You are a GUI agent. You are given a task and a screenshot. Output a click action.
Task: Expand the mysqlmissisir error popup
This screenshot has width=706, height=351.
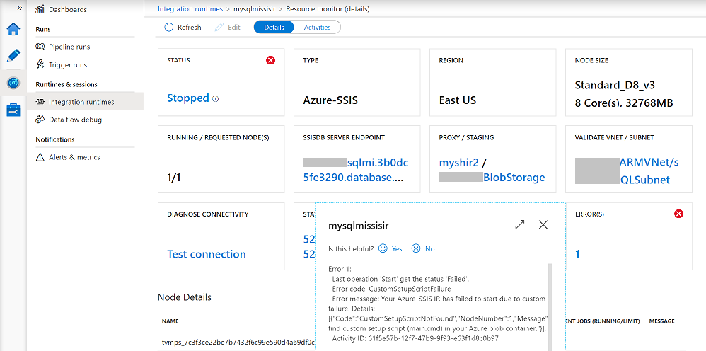[x=519, y=225]
